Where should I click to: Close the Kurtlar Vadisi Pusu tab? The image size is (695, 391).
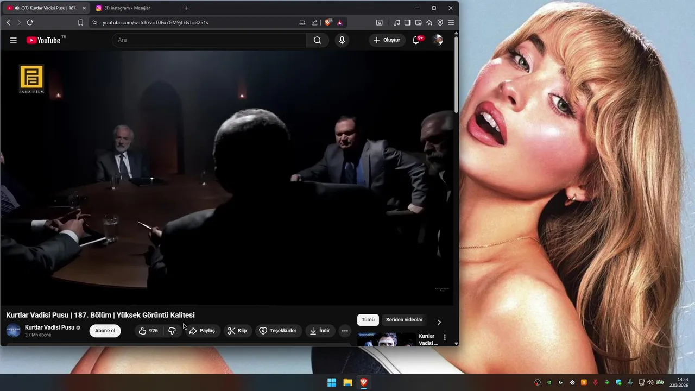tap(84, 8)
